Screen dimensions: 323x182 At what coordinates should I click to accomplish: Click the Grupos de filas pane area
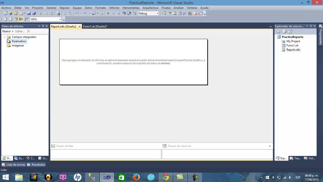click(x=106, y=154)
